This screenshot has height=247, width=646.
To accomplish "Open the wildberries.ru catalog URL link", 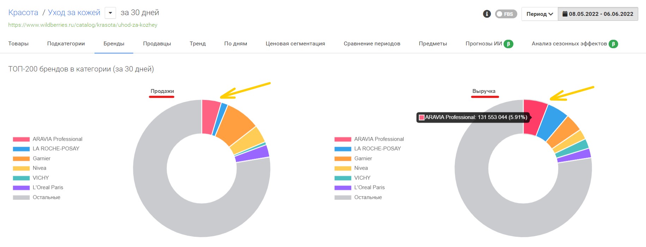I will click(x=83, y=25).
